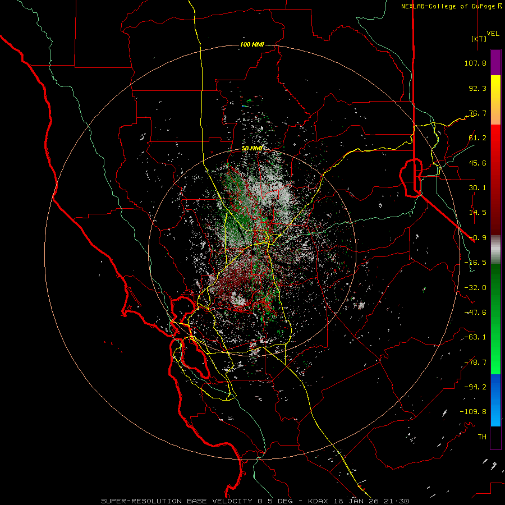The image size is (505, 505).
Task: Click the 76.7 velocity scale value
Action: [x=478, y=113]
